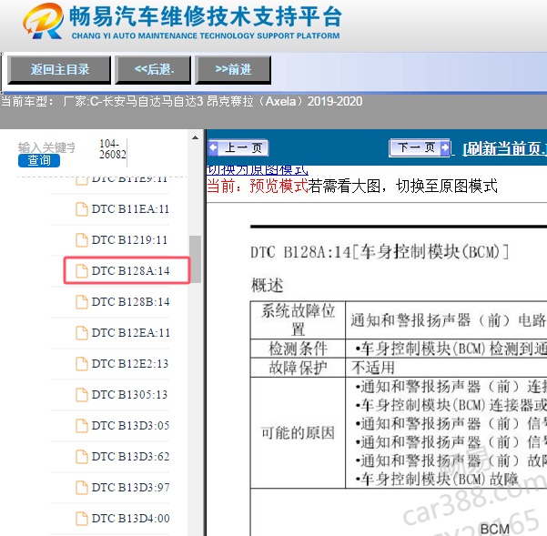This screenshot has height=536, width=547.
Task: Click the 可能的原因 table cell
Action: [298, 433]
